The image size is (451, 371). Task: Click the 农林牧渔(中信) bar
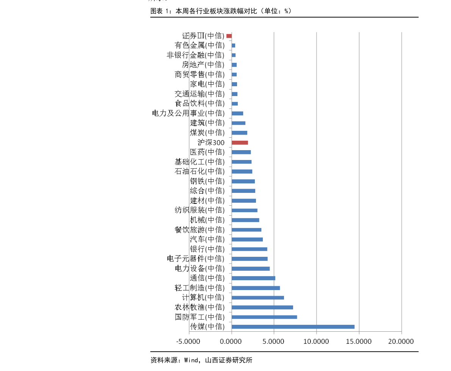click(261, 307)
